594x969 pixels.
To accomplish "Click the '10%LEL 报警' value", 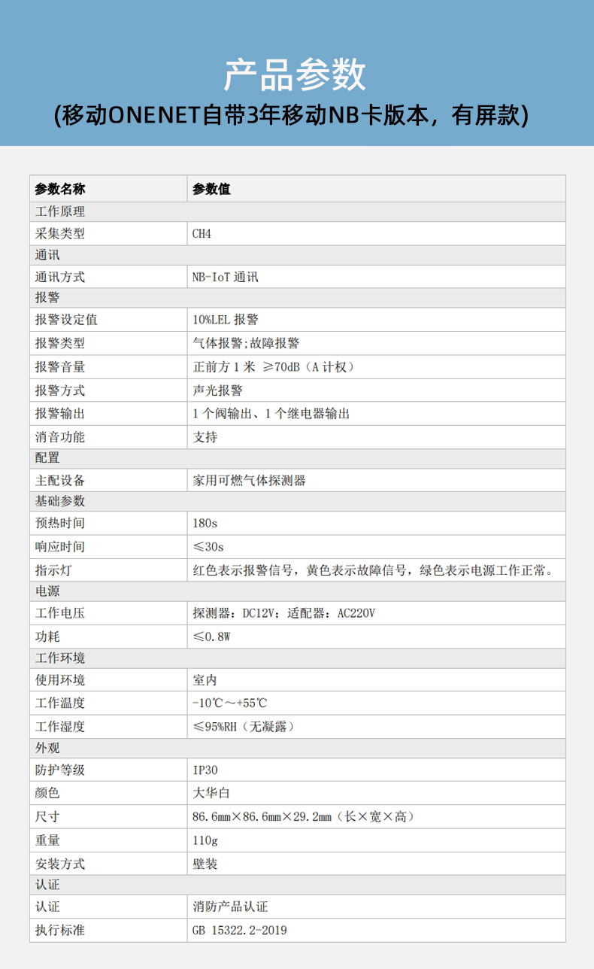I will pyautogui.click(x=226, y=320).
